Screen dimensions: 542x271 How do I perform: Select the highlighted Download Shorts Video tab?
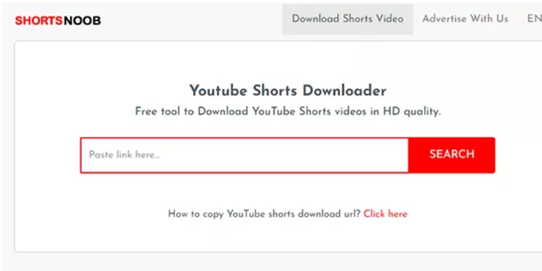(x=348, y=19)
